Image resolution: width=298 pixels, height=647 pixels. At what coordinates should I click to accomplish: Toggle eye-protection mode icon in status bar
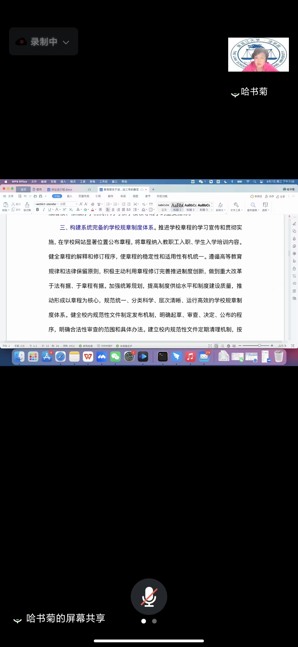(234, 346)
